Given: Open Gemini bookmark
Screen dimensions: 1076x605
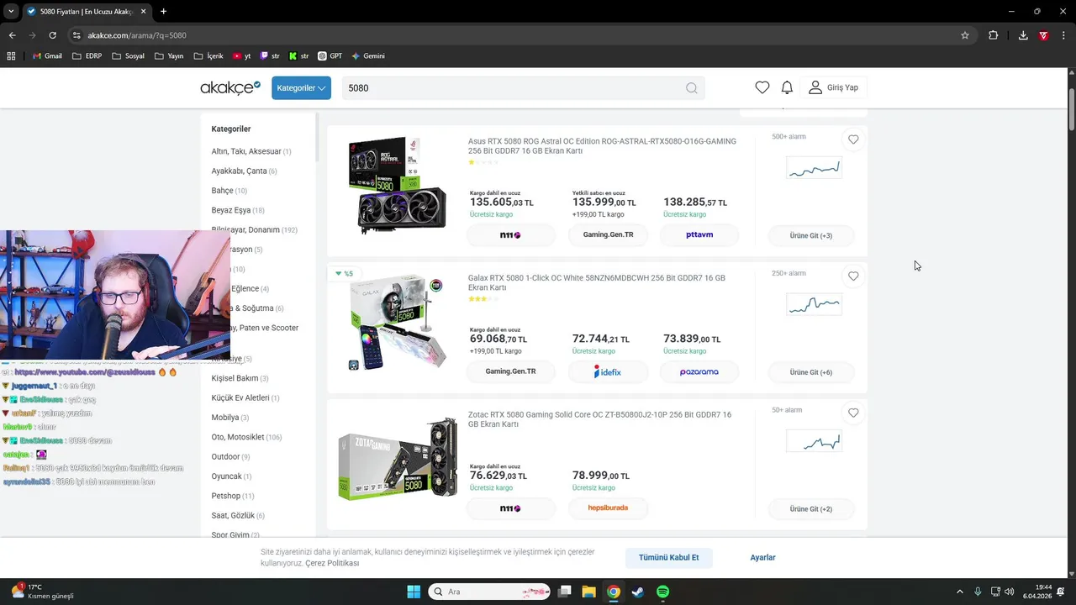Looking at the screenshot, I should click(368, 56).
